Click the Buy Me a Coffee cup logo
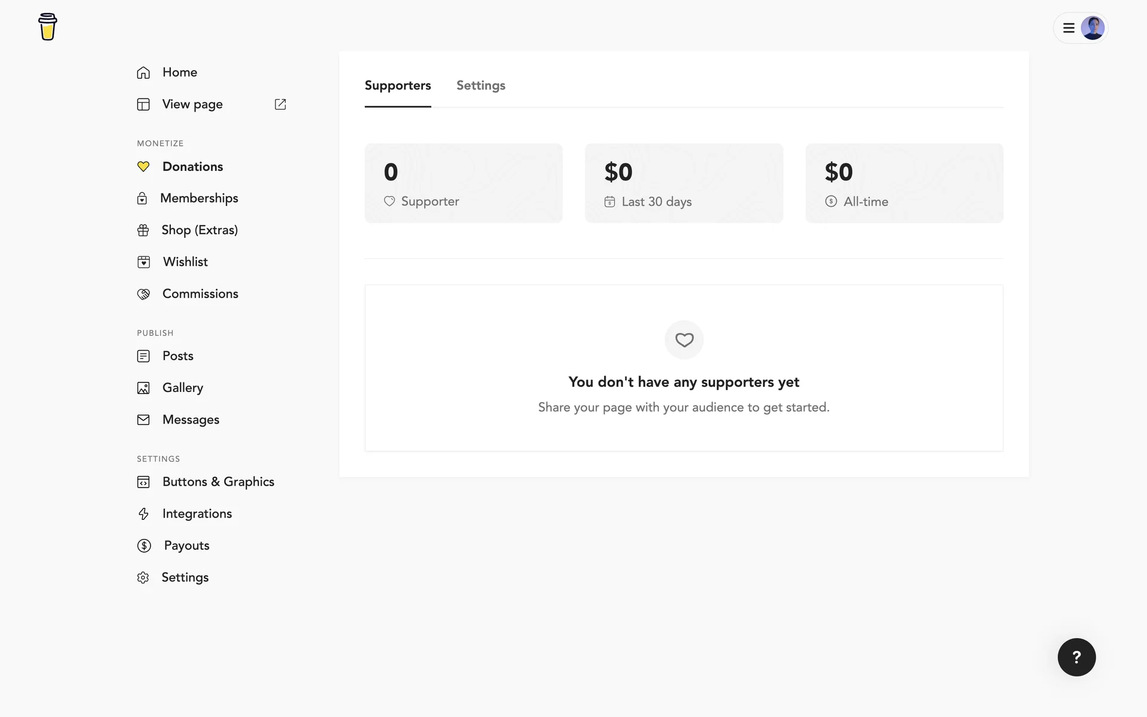 pos(47,27)
